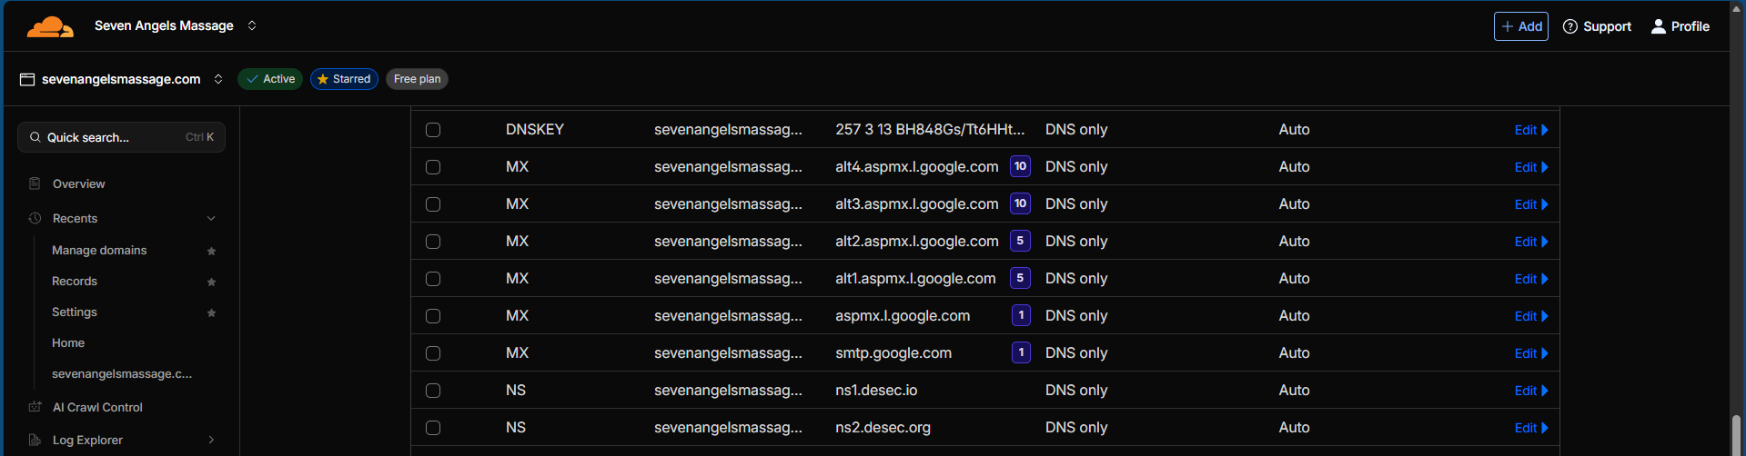Expand the sevenangelsmassage.com domain selector

[x=218, y=79]
